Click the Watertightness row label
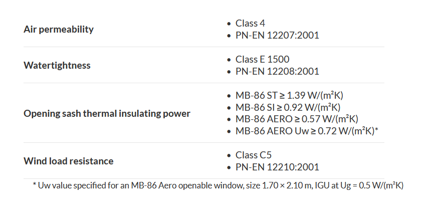Screen dimensions: 421x211 (57, 65)
